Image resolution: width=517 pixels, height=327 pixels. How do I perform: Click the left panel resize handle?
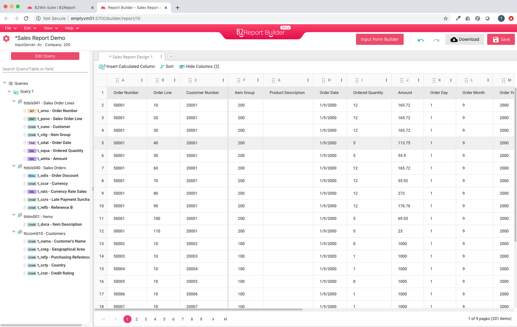coord(93,189)
